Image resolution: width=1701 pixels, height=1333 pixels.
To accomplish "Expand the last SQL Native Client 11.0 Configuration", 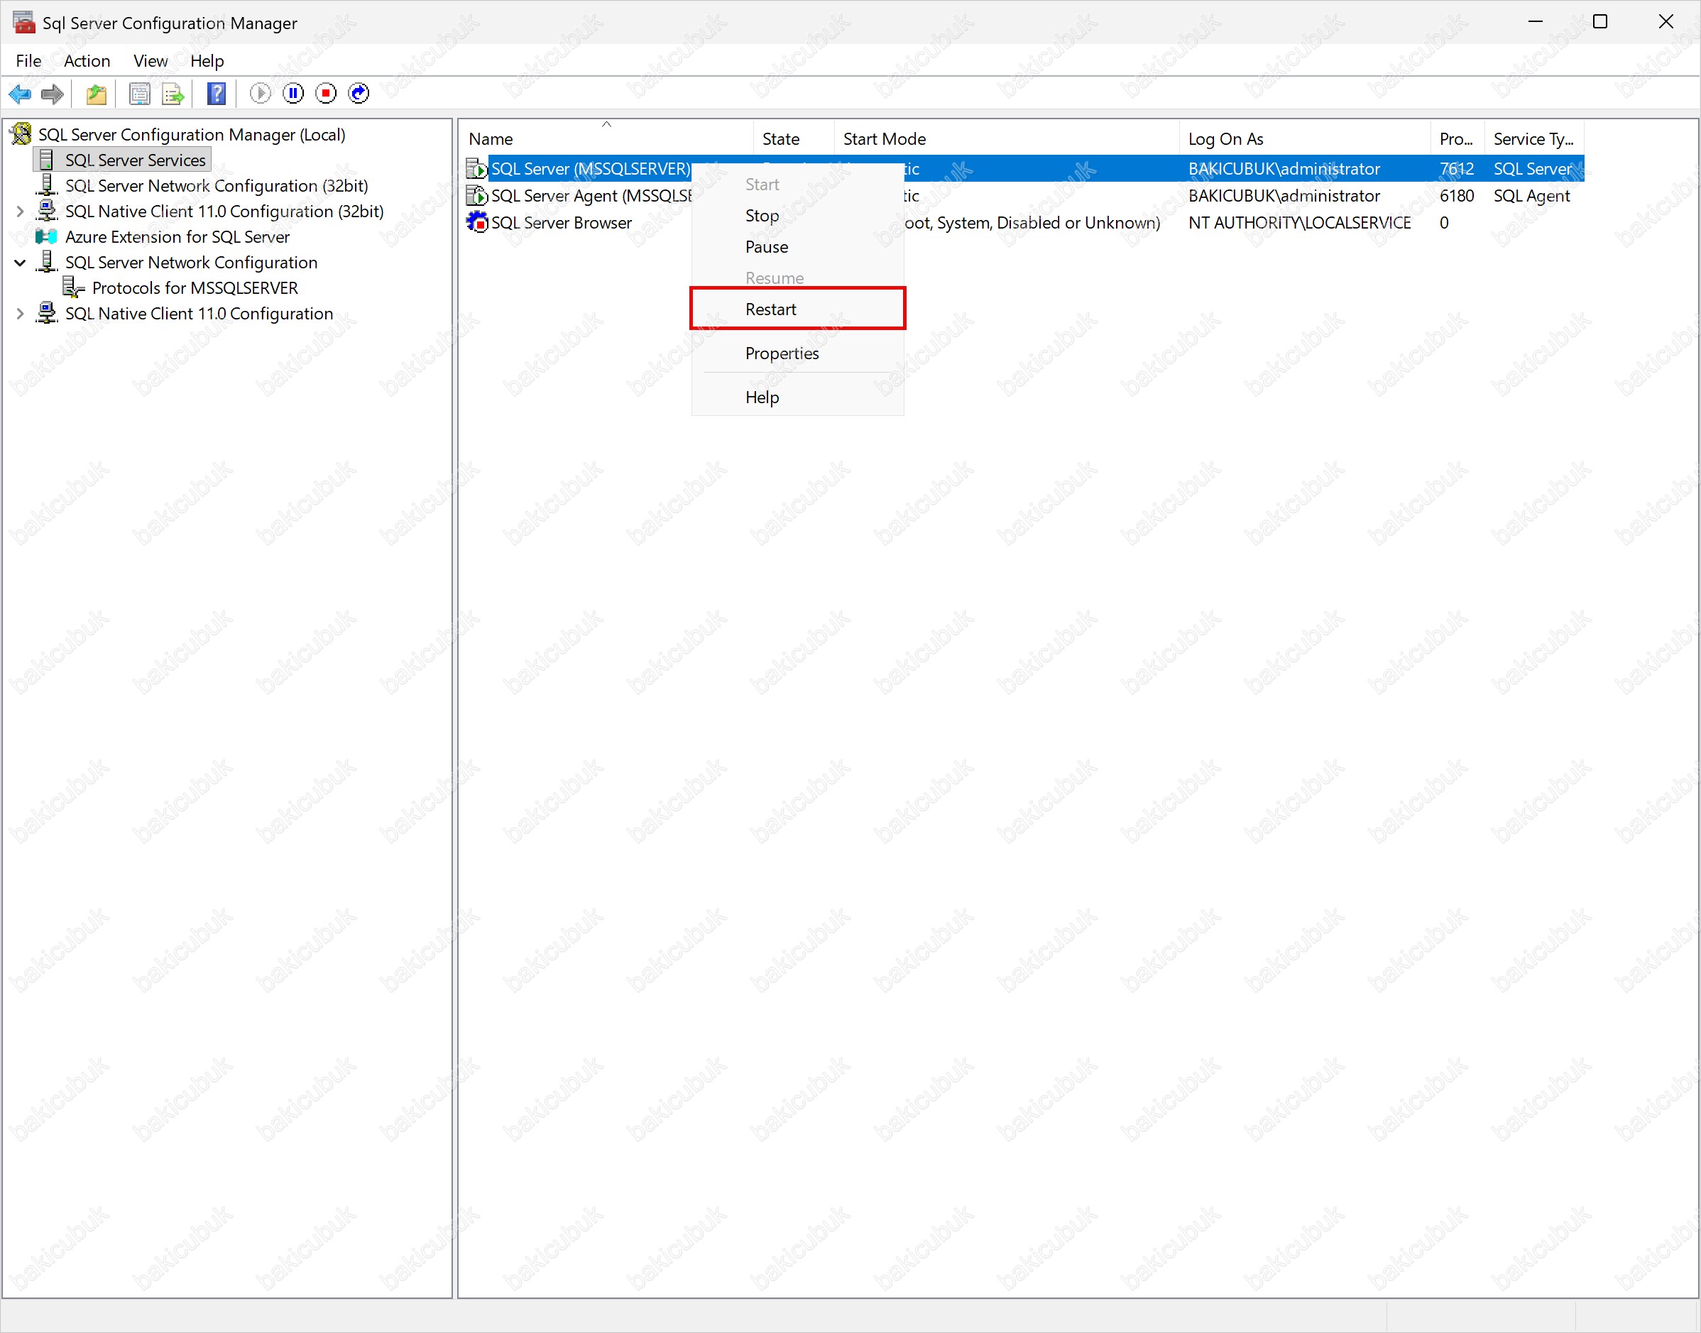I will tap(21, 314).
